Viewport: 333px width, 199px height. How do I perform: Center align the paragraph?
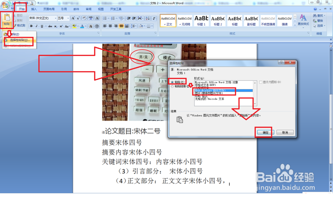pyautogui.click(x=110, y=26)
